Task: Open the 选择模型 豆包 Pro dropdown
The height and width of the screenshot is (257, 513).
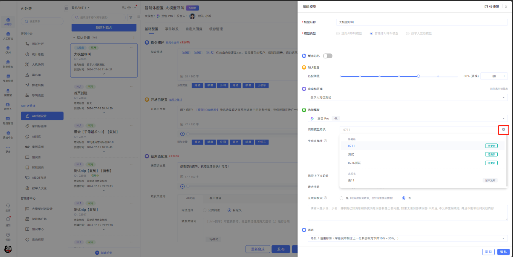Action: pos(407,119)
